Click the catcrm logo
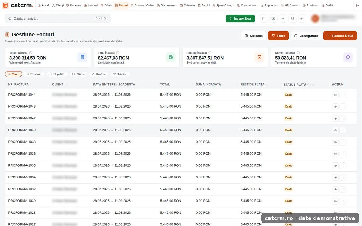362x226 pixels. [18, 5]
